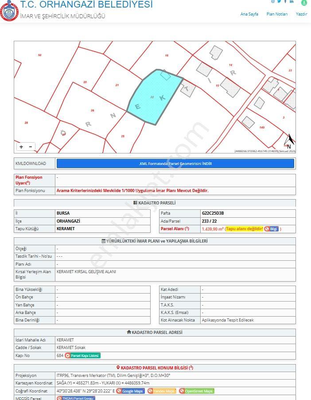Viewport: 311px width, 400px height.
Task: Click the KADASTRO PARSELİ section header
Action: [155, 203]
